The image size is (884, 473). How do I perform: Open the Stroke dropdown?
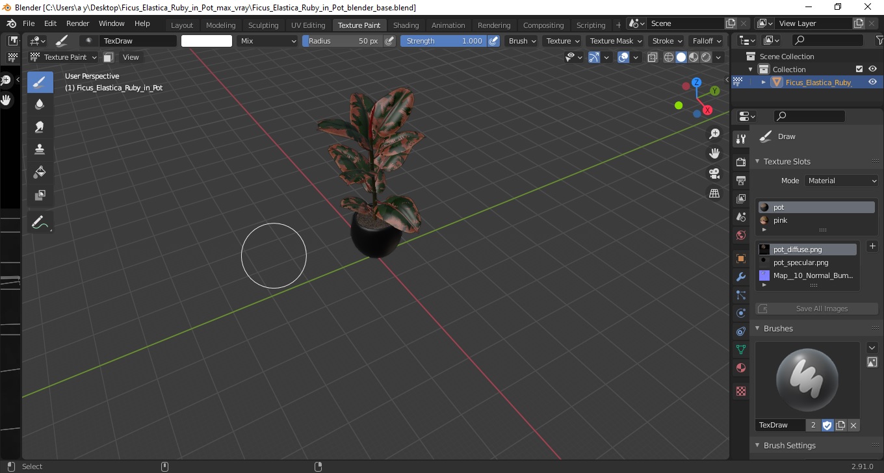tap(667, 41)
